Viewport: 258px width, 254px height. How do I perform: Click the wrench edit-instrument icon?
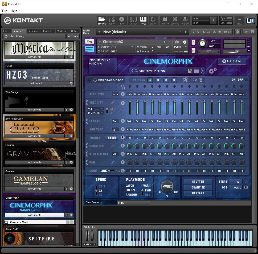[x=89, y=42]
